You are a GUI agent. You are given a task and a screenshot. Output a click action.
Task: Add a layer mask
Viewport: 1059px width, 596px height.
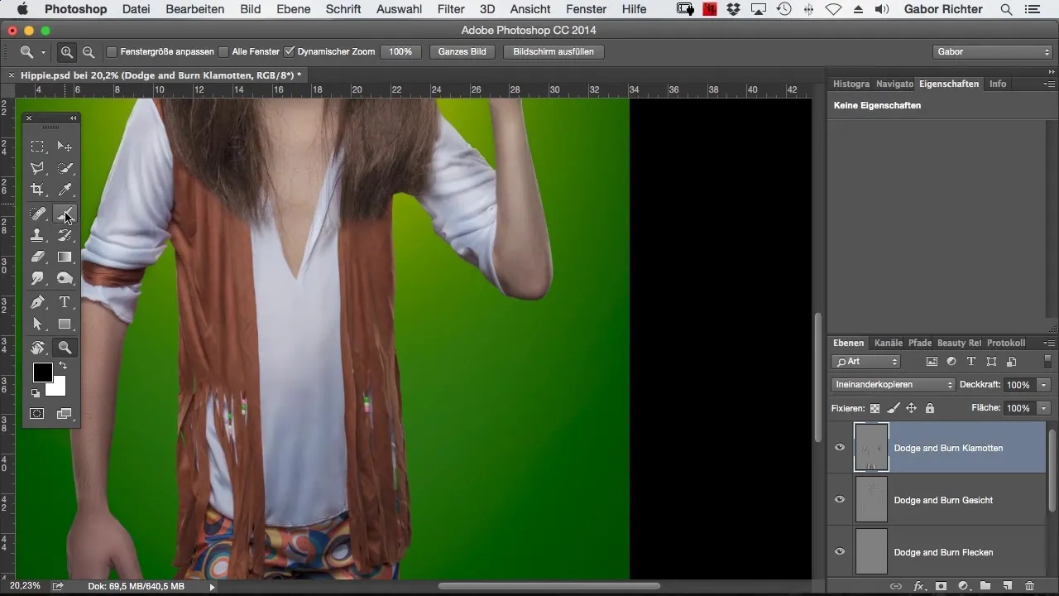click(x=941, y=586)
